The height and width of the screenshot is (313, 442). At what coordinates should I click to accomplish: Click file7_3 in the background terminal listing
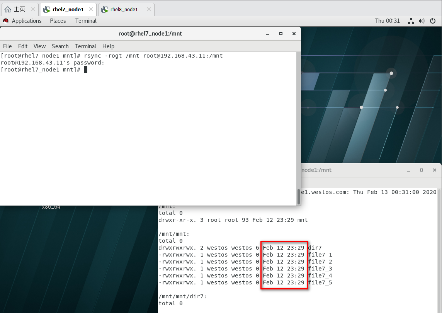coord(320,269)
